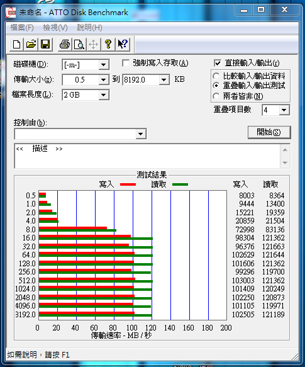The width and height of the screenshot is (305, 367).
Task: Click the read value 119700
Action: click(274, 272)
